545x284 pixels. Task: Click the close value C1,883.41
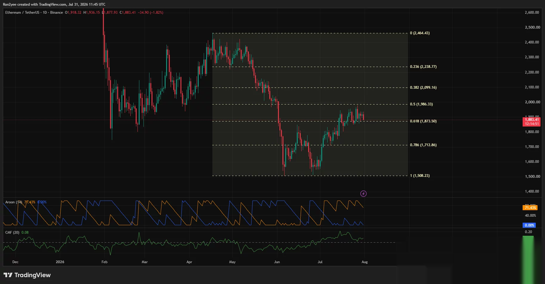pyautogui.click(x=128, y=13)
